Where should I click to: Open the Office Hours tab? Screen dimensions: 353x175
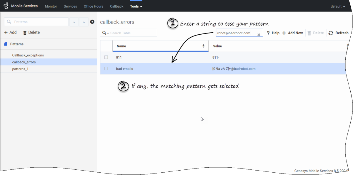coord(93,6)
